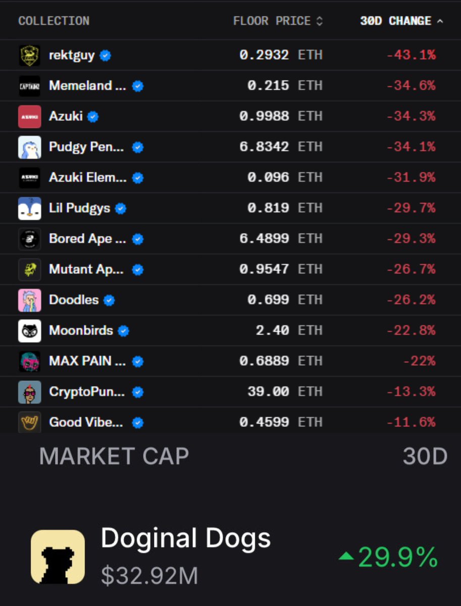Open the Moonbirds owl icon
The height and width of the screenshot is (606, 461).
pos(29,331)
